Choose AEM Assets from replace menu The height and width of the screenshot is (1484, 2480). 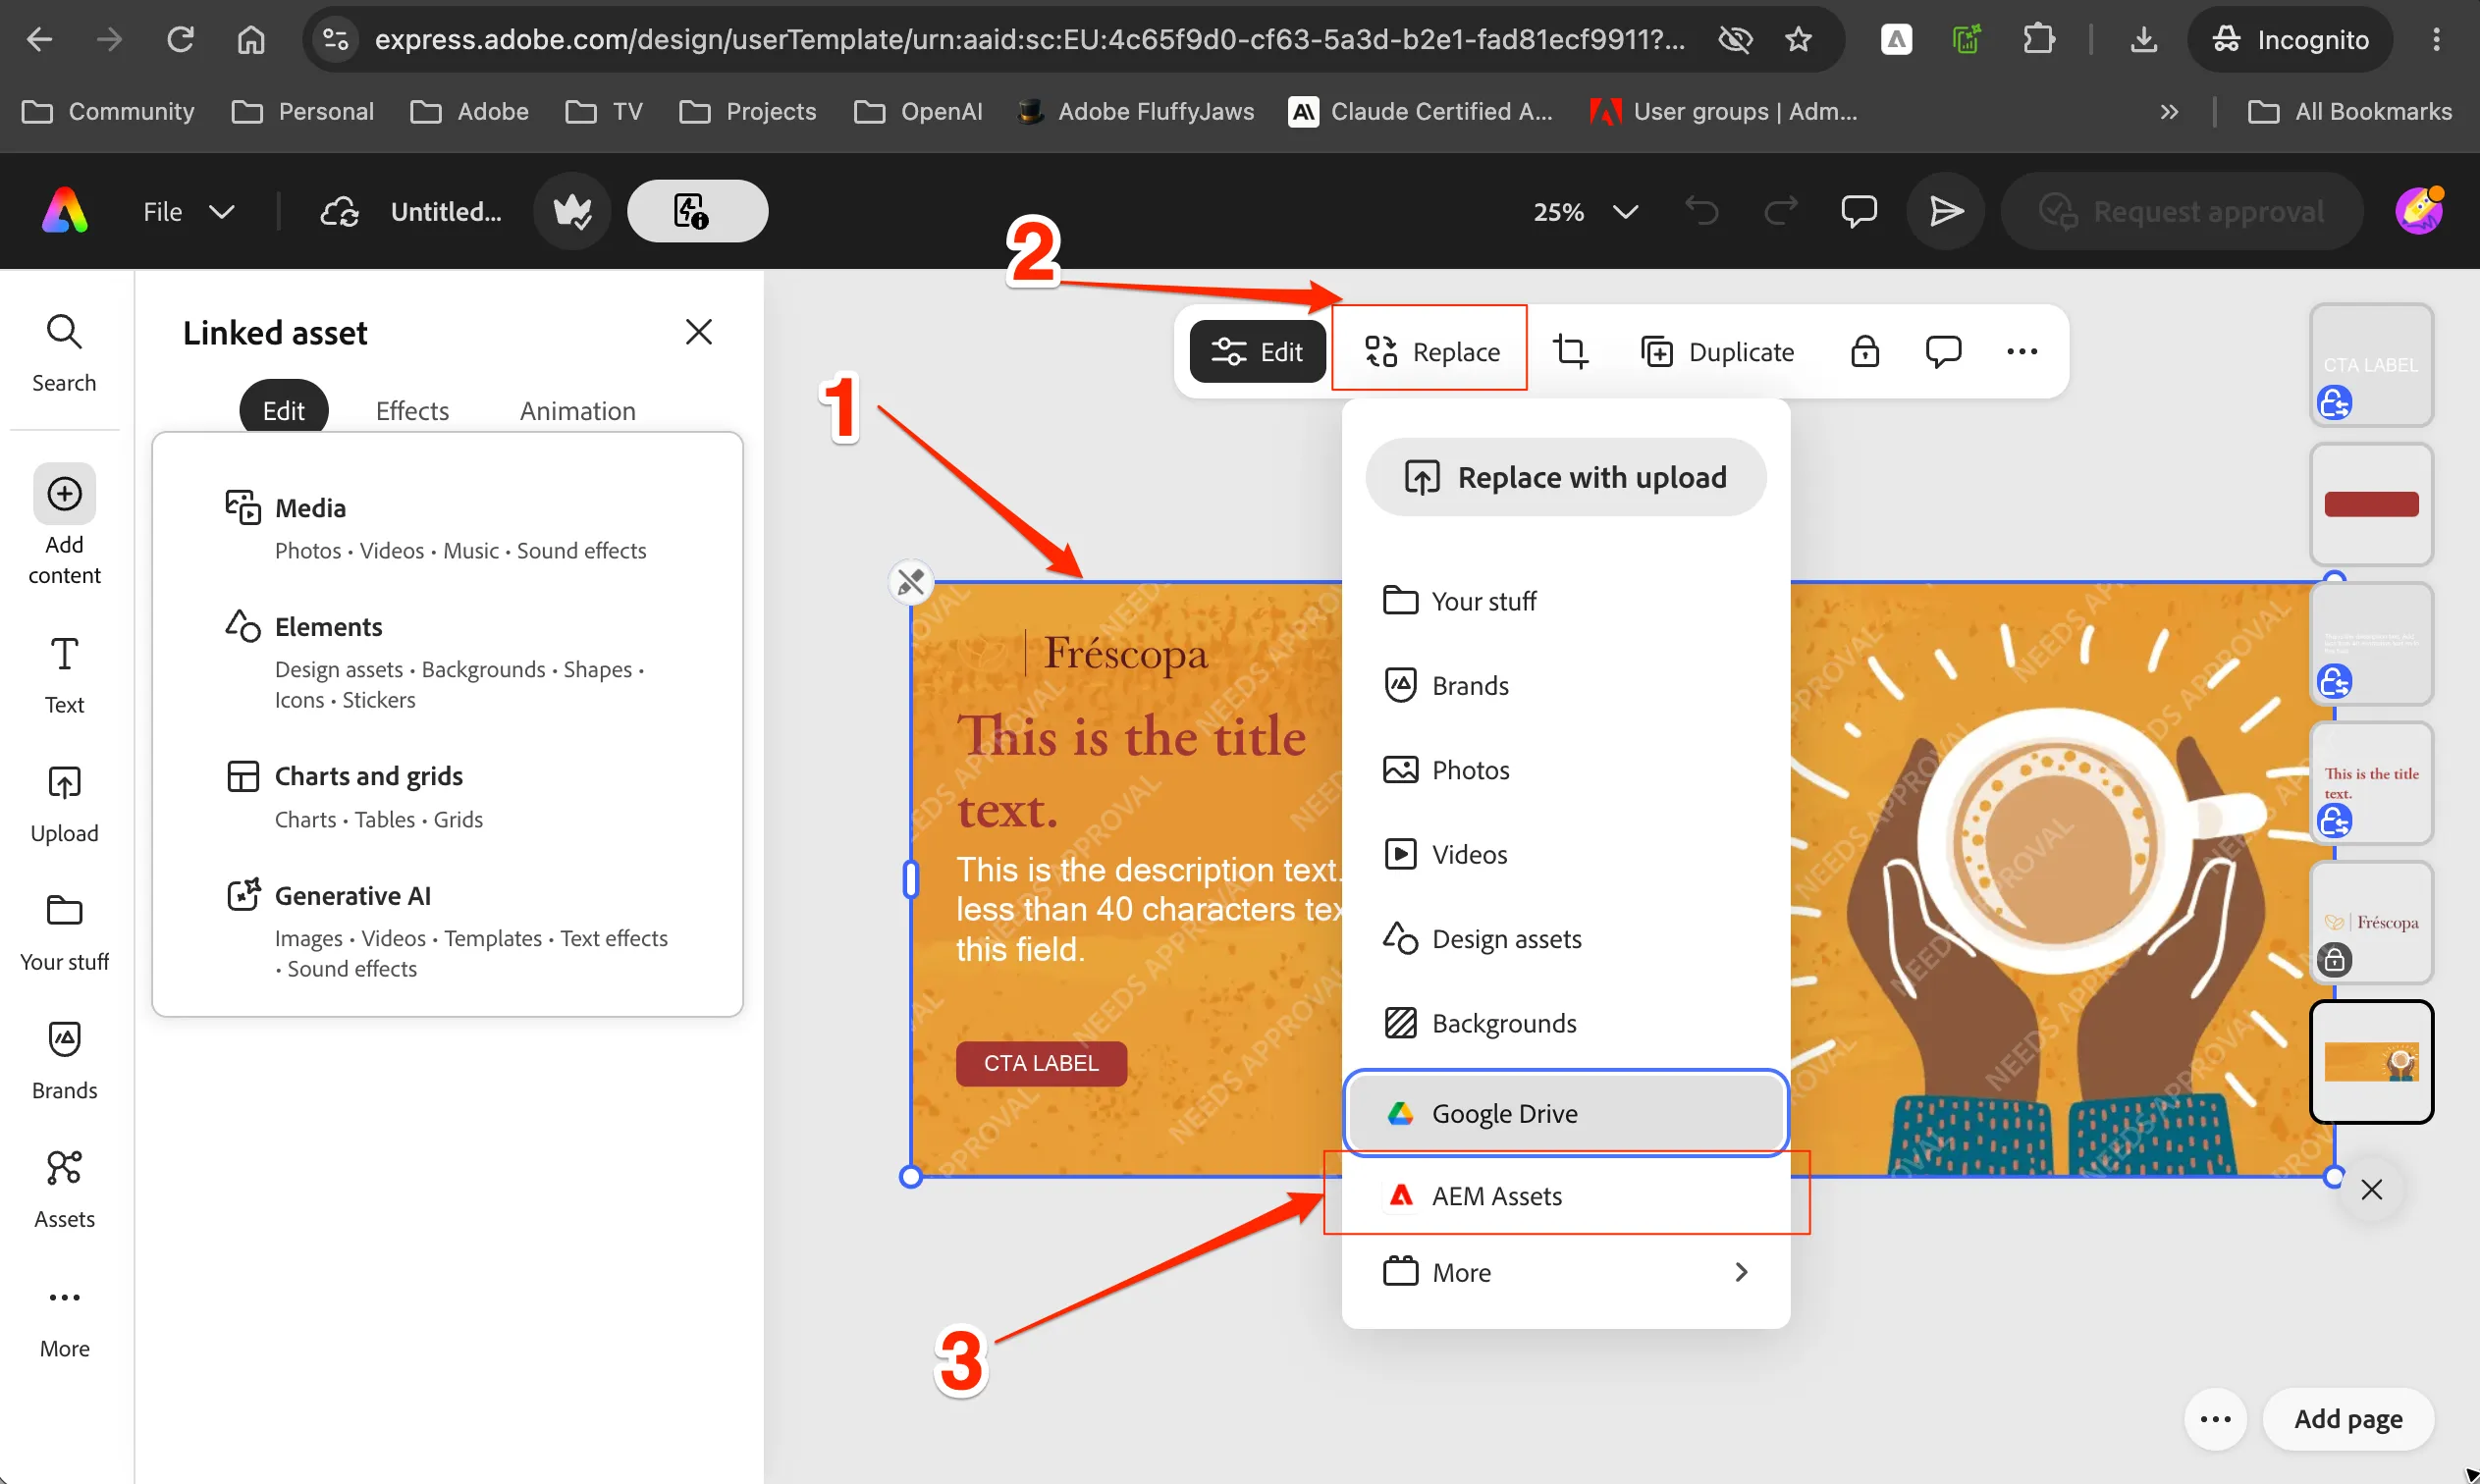(x=1565, y=1195)
